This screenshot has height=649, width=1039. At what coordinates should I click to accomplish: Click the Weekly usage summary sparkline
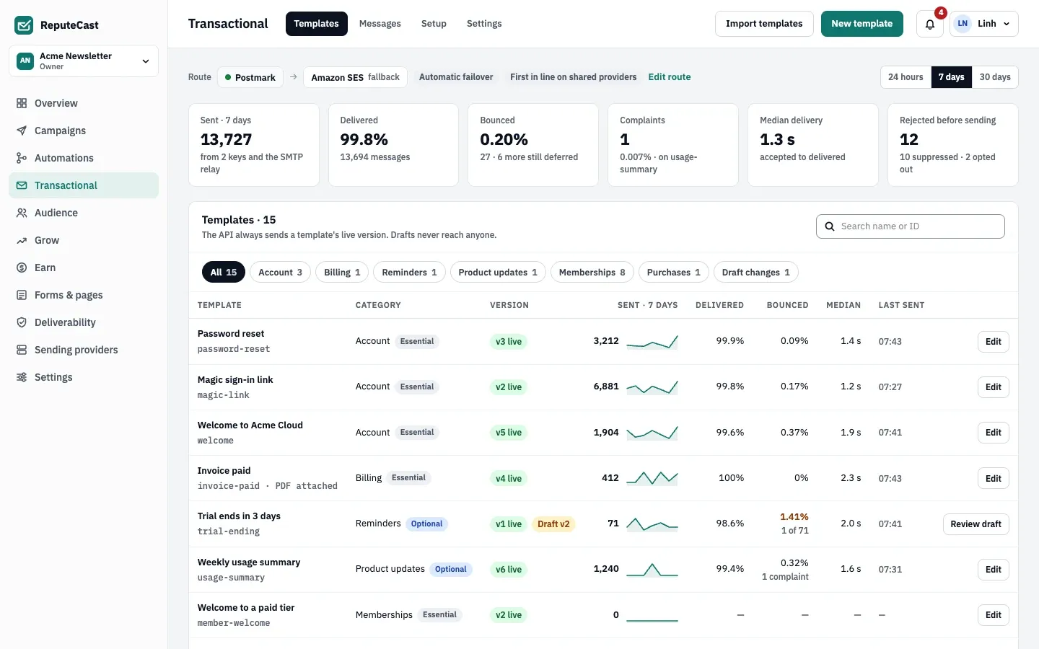pyautogui.click(x=652, y=569)
